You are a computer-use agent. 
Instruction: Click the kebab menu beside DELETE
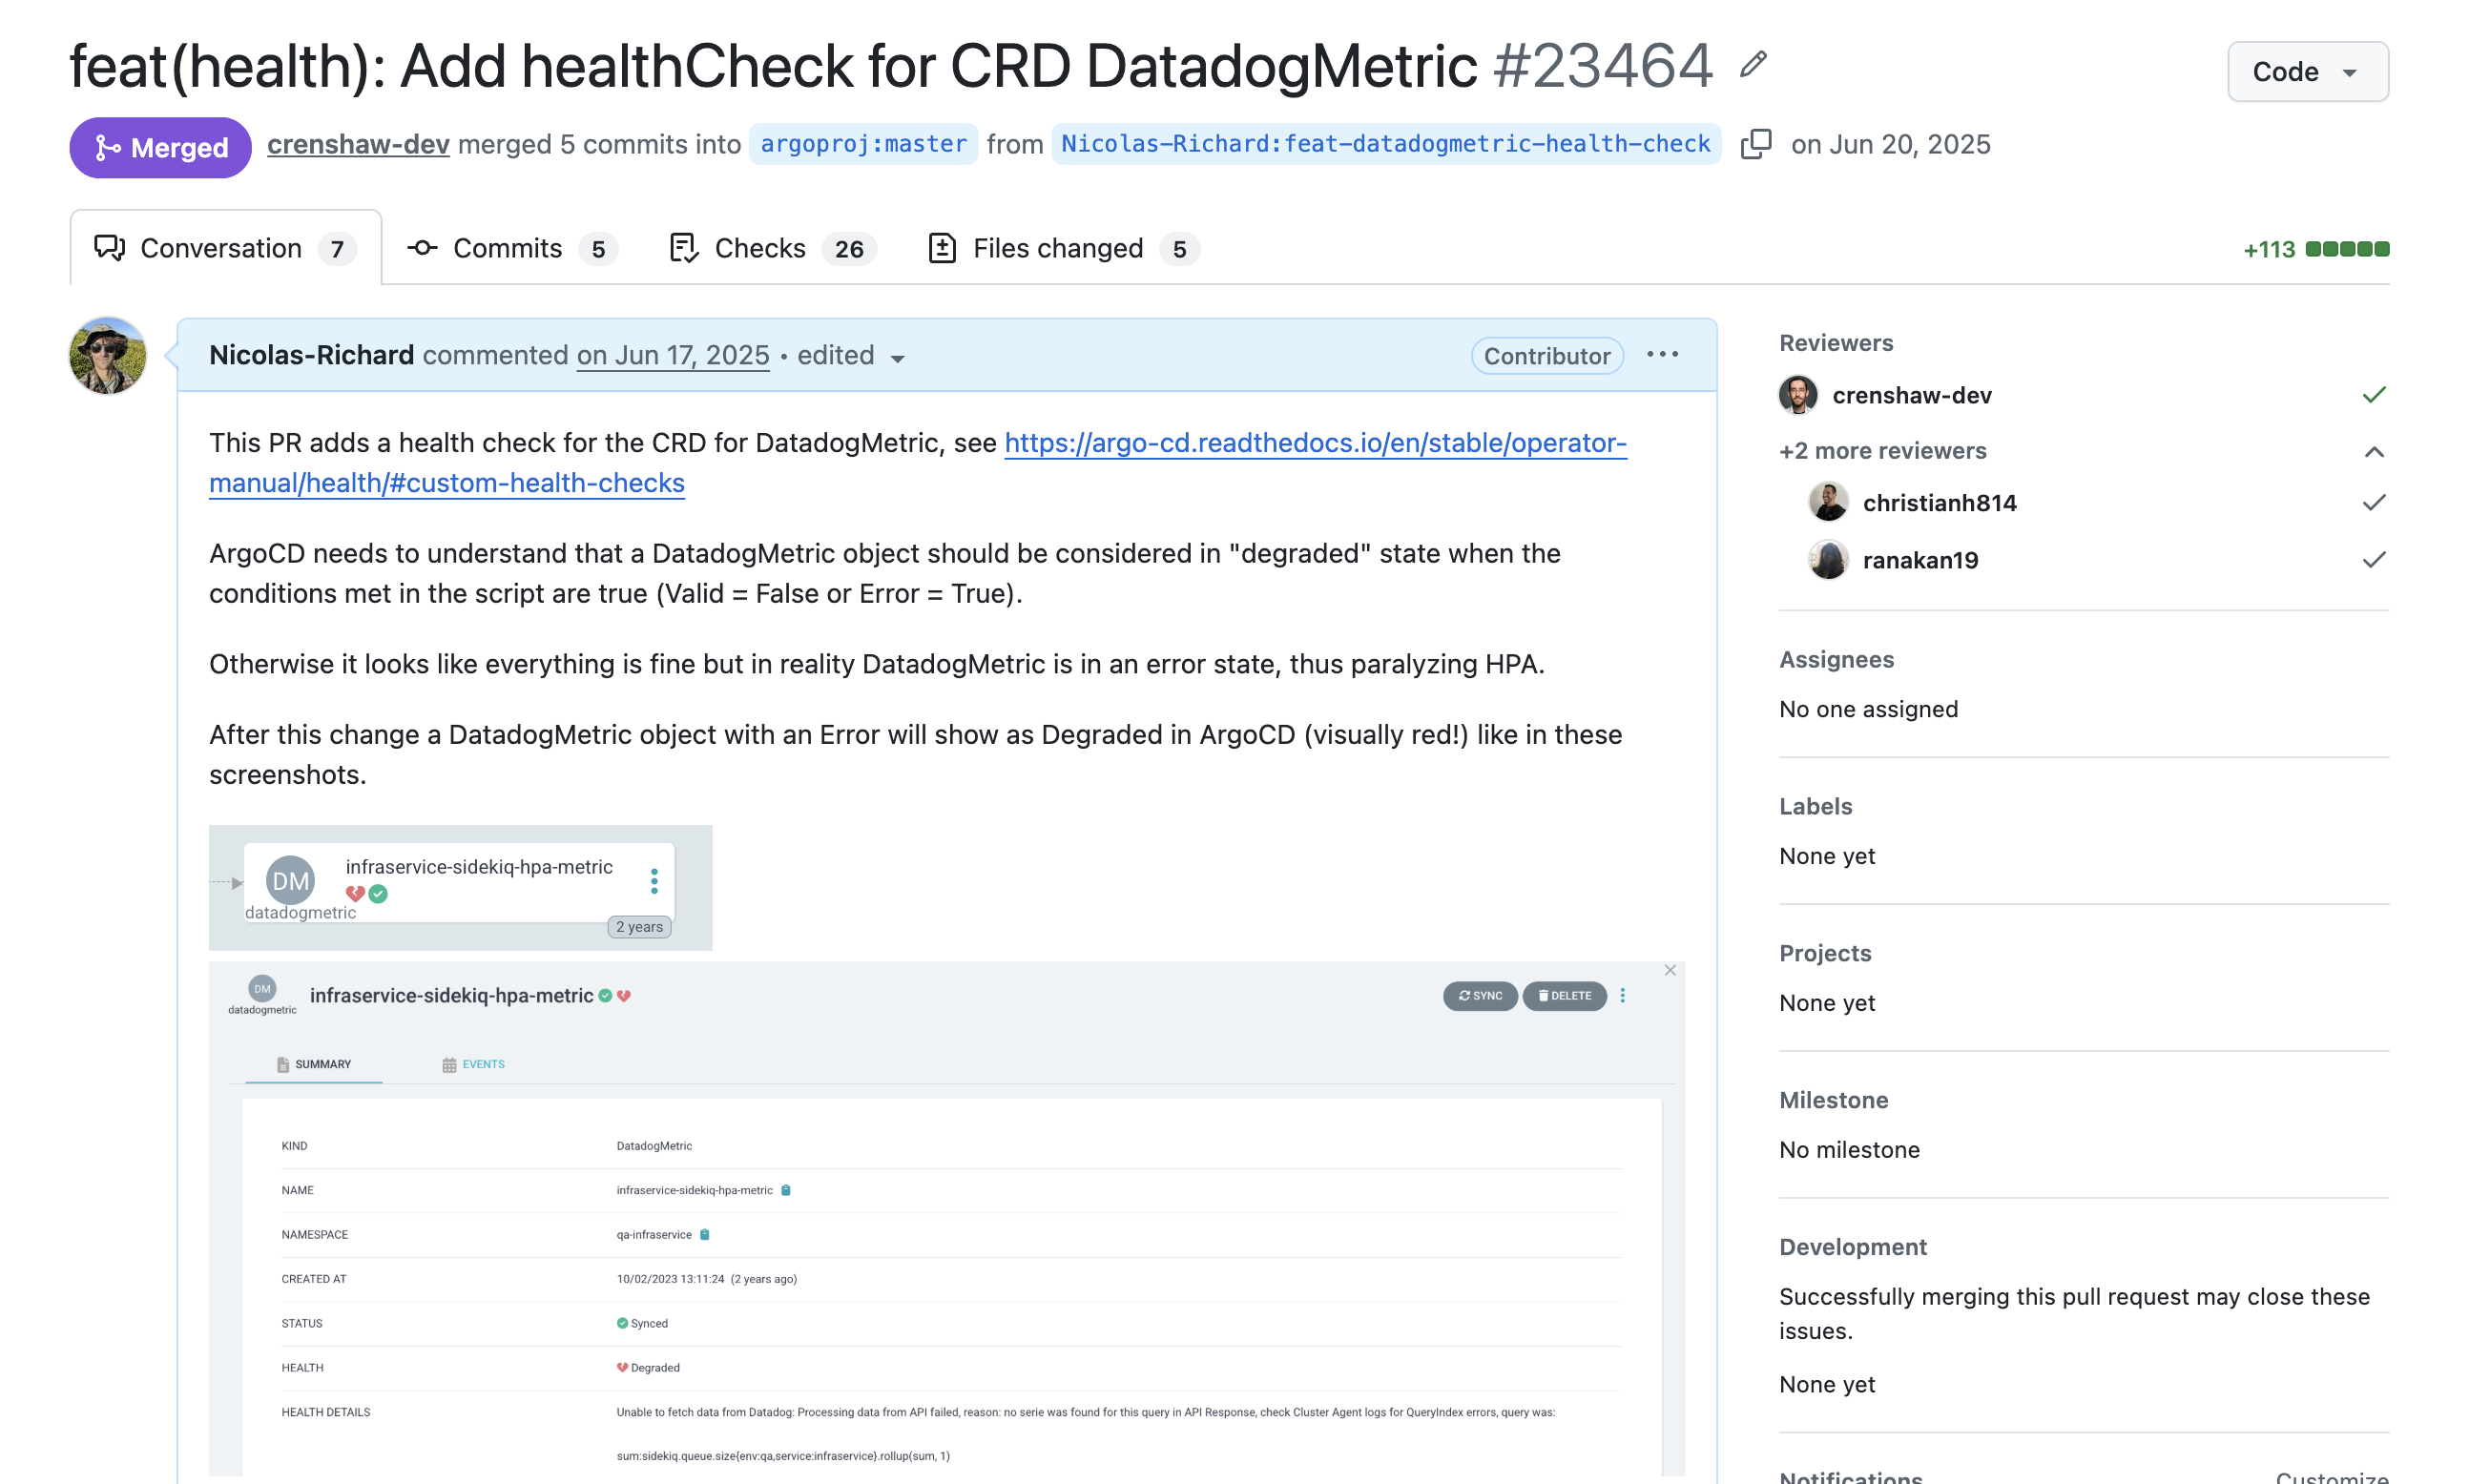(1622, 996)
